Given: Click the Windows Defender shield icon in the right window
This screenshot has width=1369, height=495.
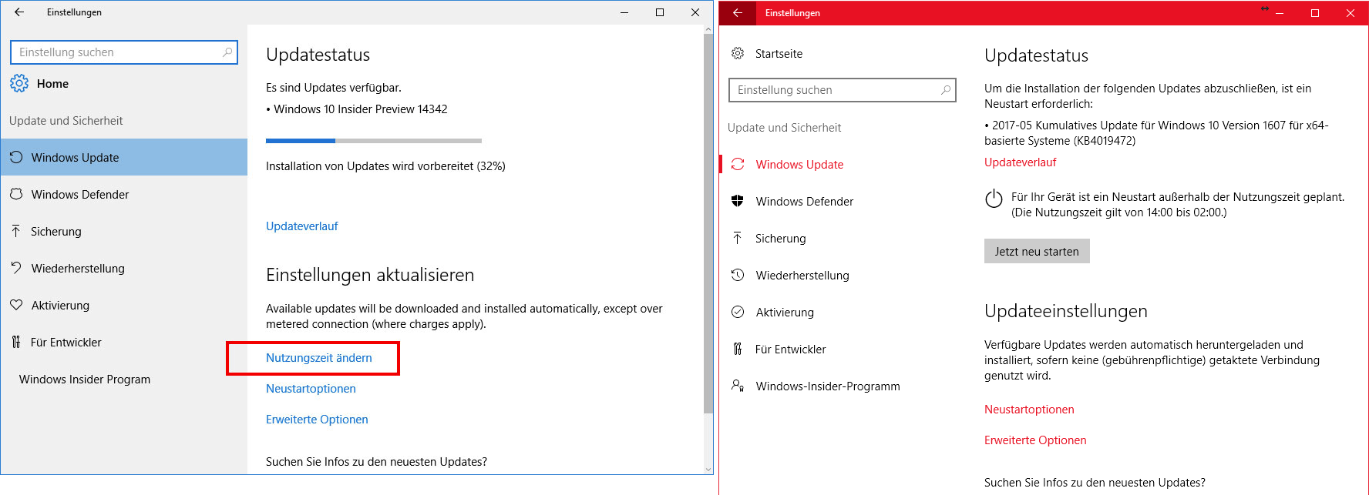Looking at the screenshot, I should (738, 201).
